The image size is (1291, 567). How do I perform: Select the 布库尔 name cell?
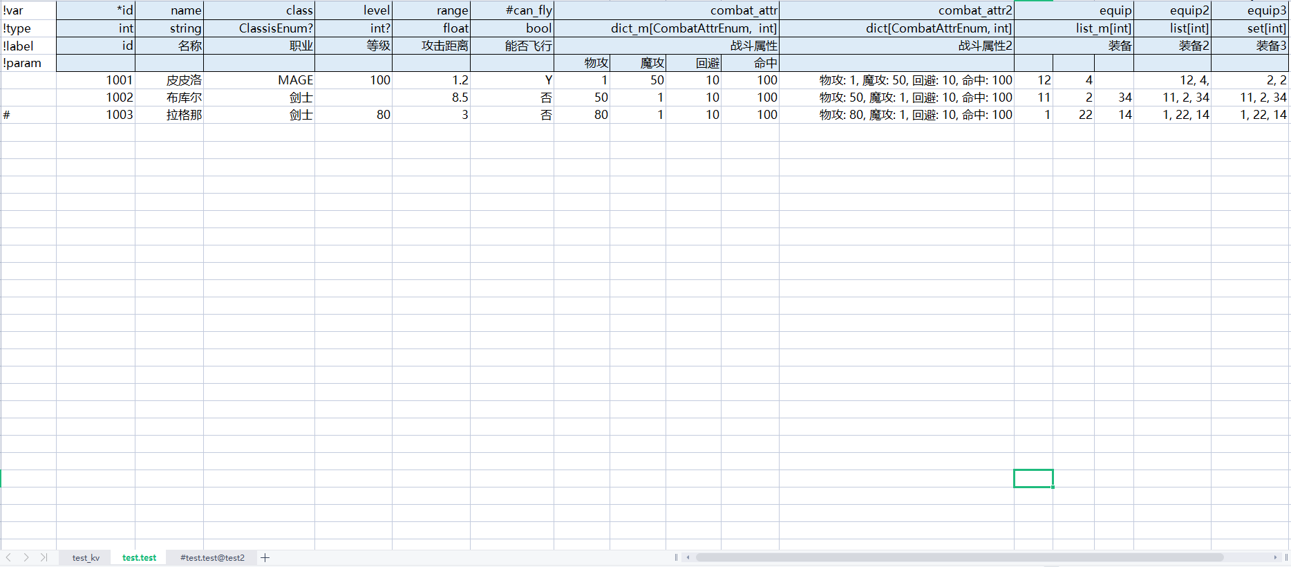(169, 97)
